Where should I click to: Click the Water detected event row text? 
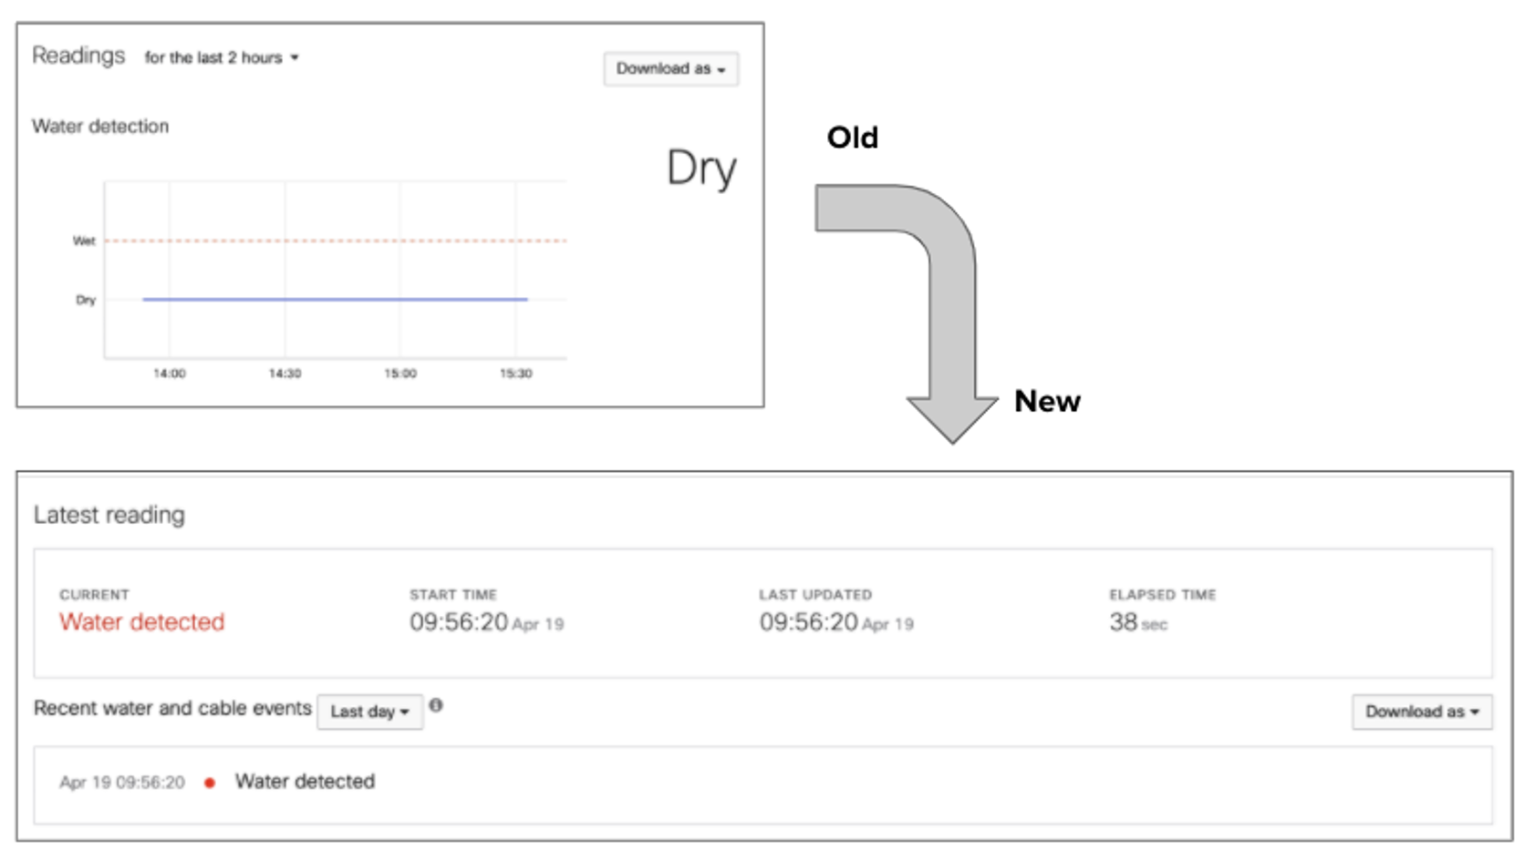305,782
